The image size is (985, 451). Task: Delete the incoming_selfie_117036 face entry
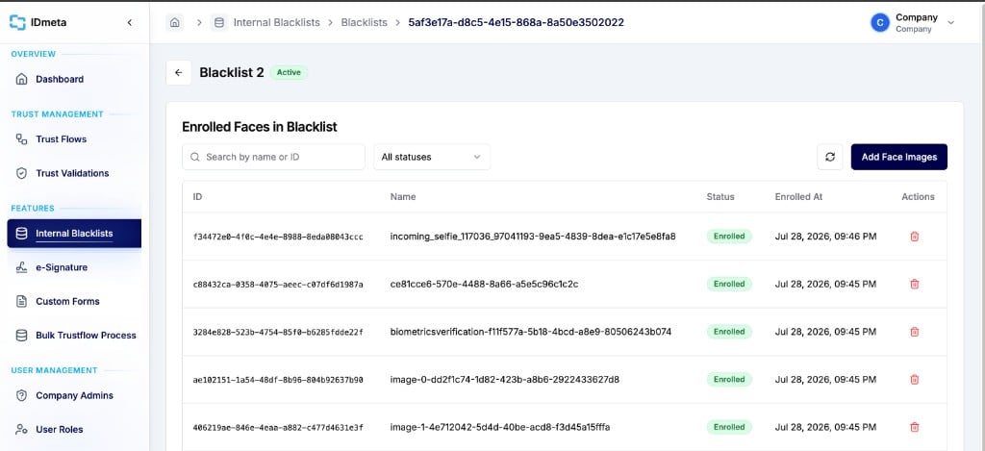click(x=914, y=237)
